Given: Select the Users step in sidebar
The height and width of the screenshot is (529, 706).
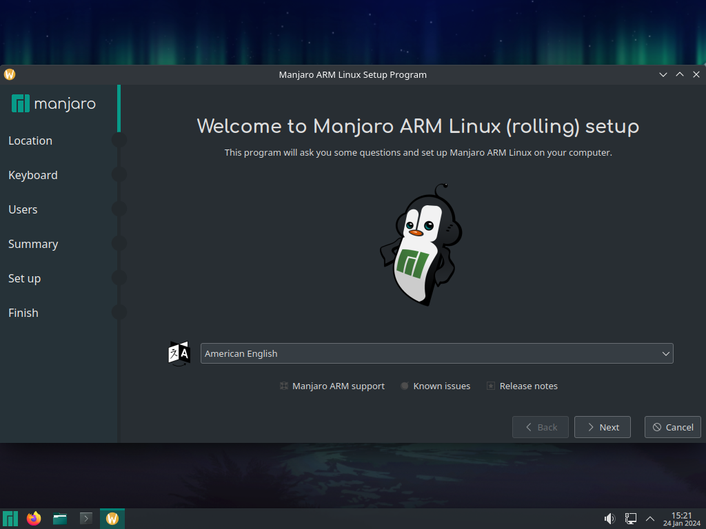Looking at the screenshot, I should (x=23, y=209).
